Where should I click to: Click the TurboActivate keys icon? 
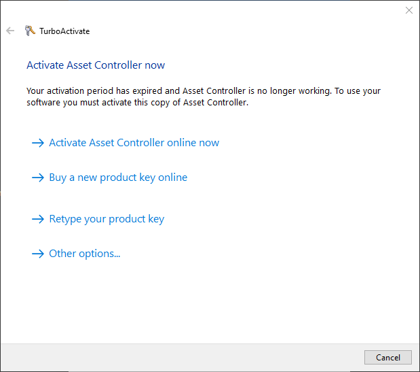point(30,31)
